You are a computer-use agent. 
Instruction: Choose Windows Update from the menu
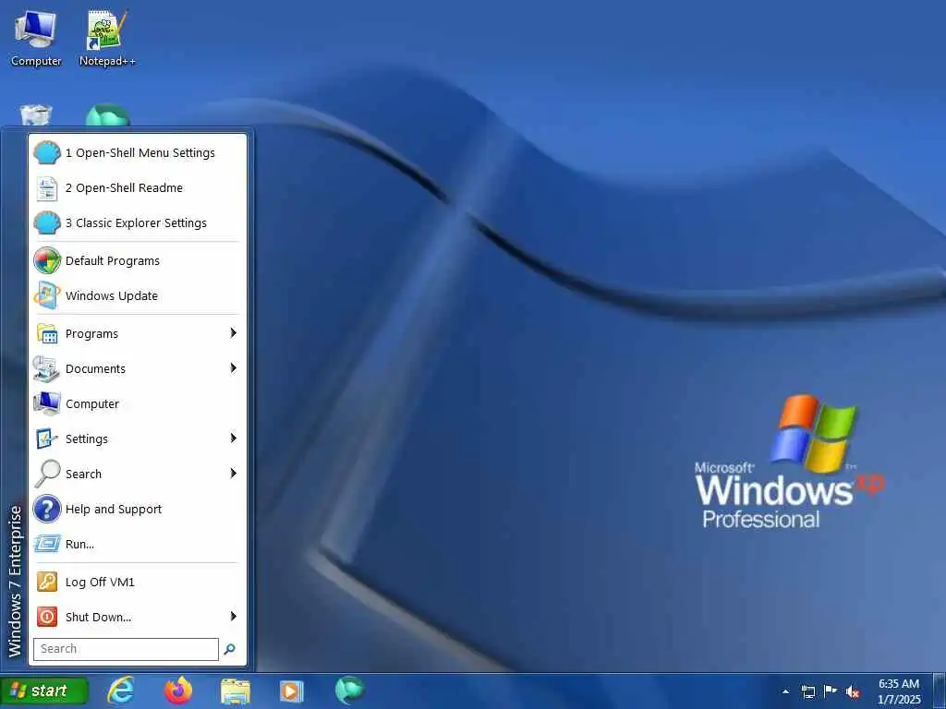[x=138, y=296]
